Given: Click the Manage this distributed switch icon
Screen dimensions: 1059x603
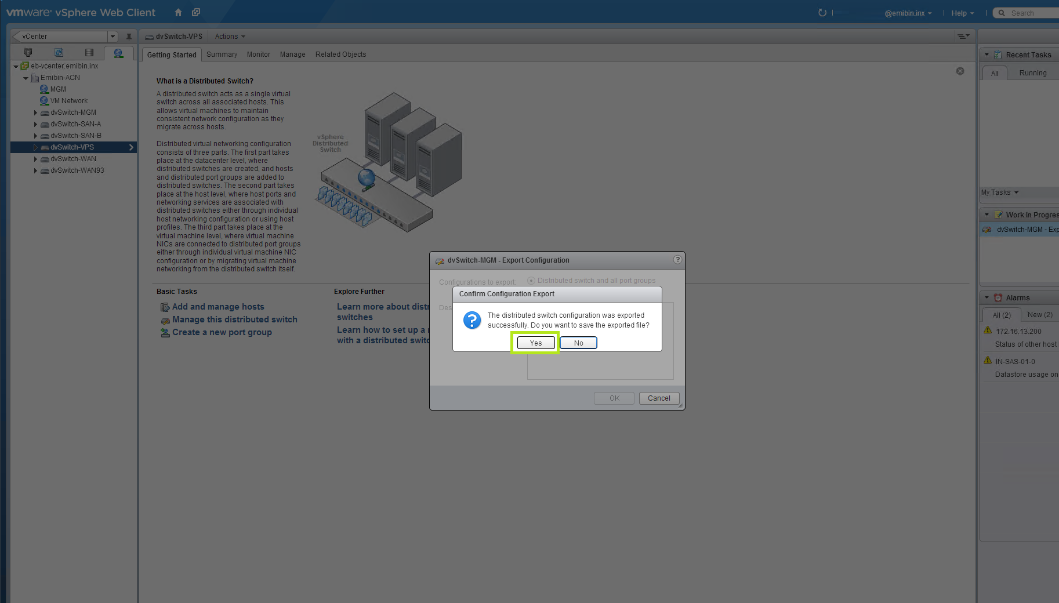Looking at the screenshot, I should tap(165, 320).
